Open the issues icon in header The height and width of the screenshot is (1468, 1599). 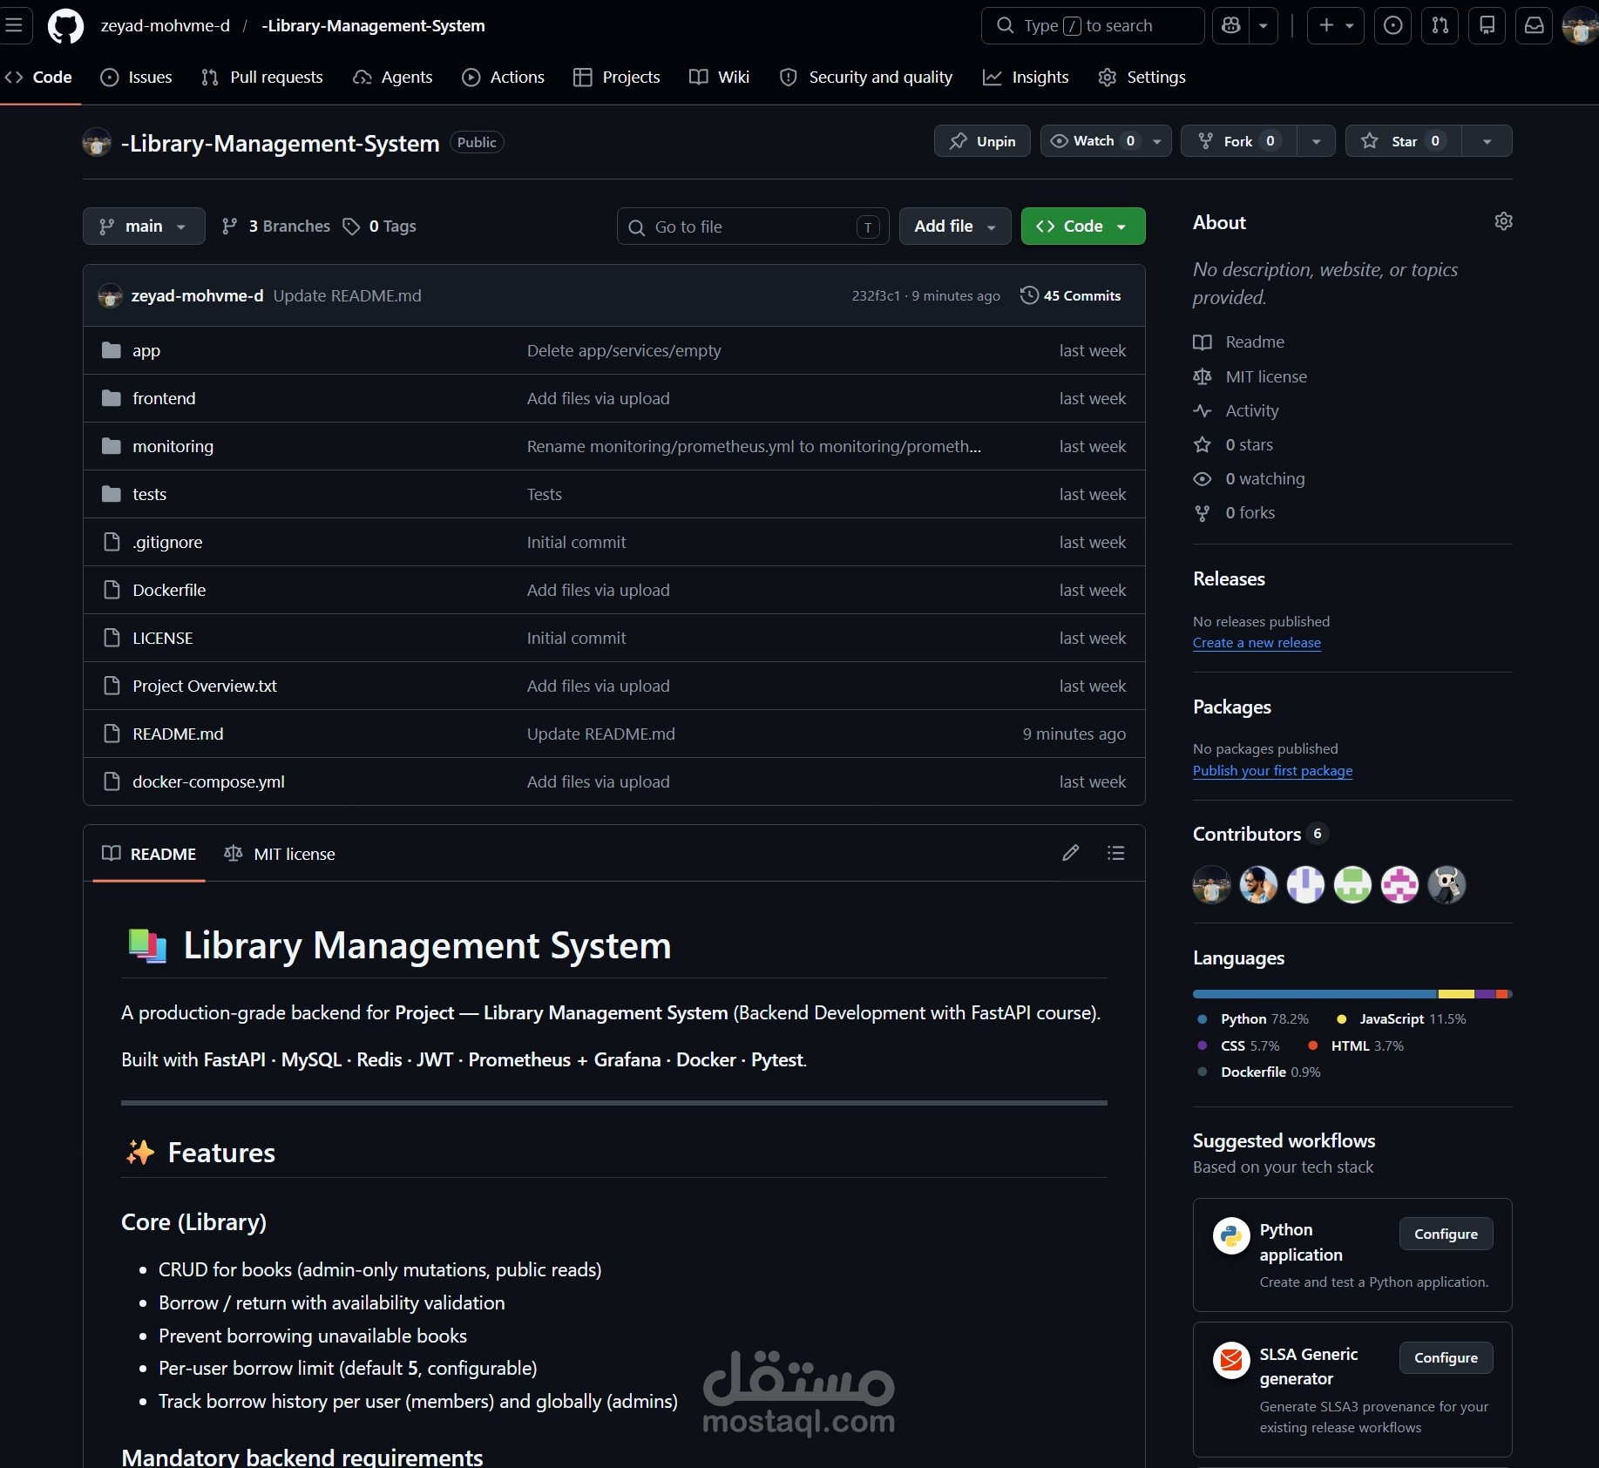(1393, 26)
